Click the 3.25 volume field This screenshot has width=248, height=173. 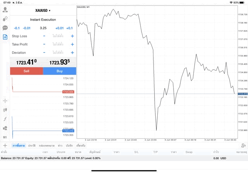(43, 28)
